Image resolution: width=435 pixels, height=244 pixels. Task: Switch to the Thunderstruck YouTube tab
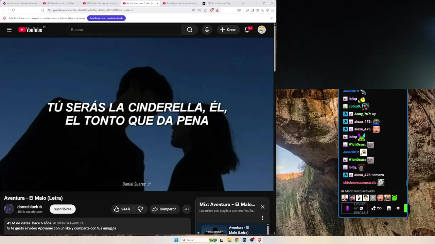61,3
